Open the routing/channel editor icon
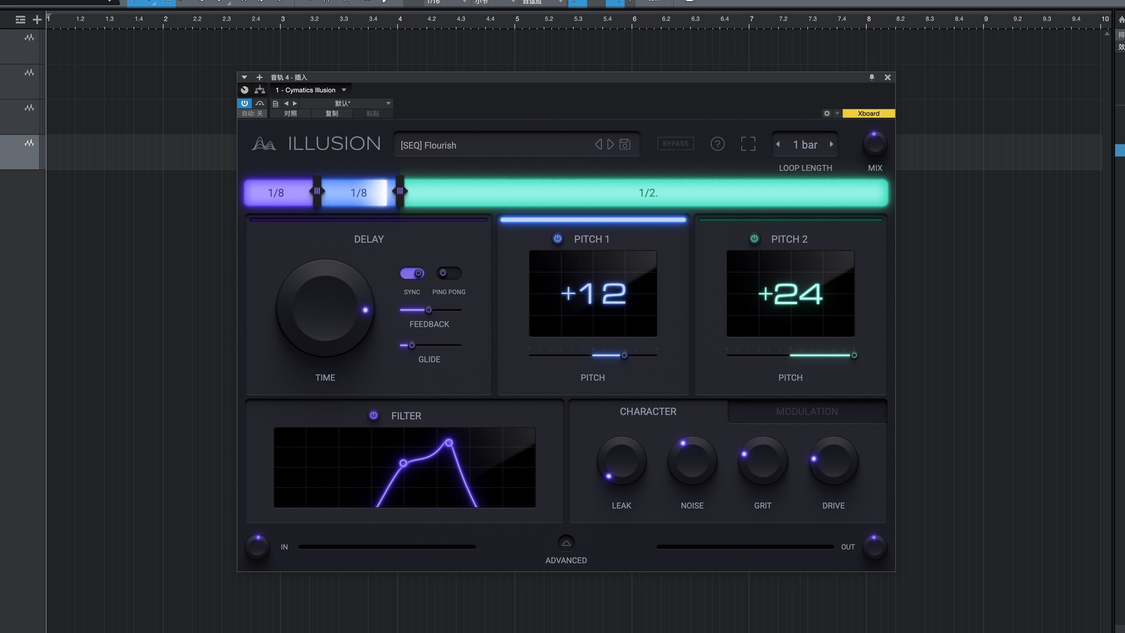This screenshot has width=1125, height=633. tap(260, 90)
